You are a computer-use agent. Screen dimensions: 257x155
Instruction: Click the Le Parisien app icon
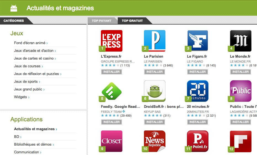click(x=154, y=41)
